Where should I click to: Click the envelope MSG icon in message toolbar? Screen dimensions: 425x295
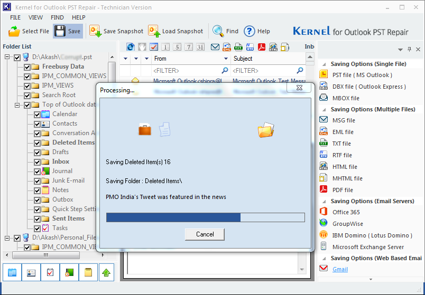(x=215, y=47)
